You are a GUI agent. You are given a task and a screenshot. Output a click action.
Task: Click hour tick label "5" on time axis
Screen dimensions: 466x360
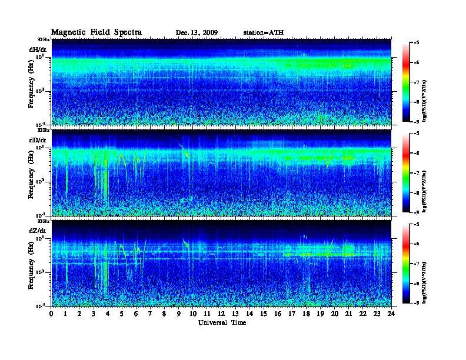pyautogui.click(x=122, y=314)
